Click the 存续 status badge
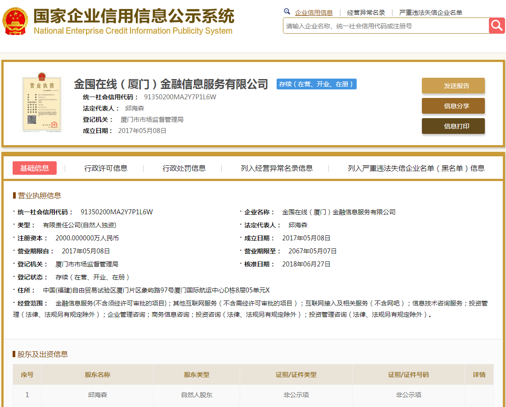 pos(316,84)
